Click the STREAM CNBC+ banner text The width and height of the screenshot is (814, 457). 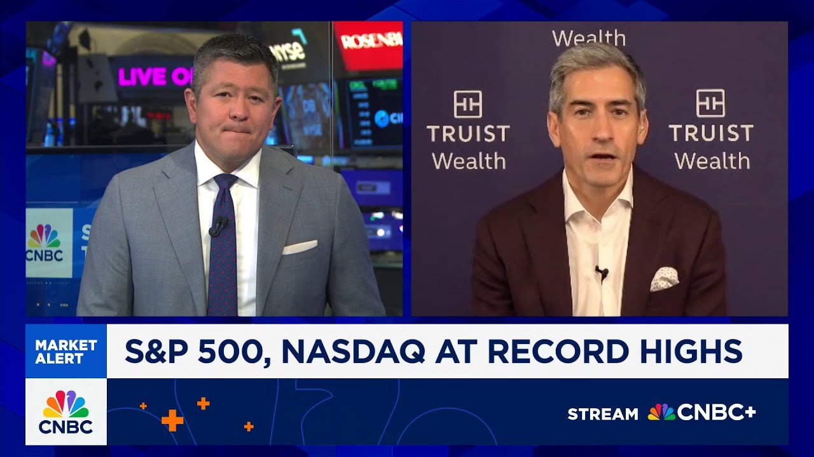click(x=661, y=413)
